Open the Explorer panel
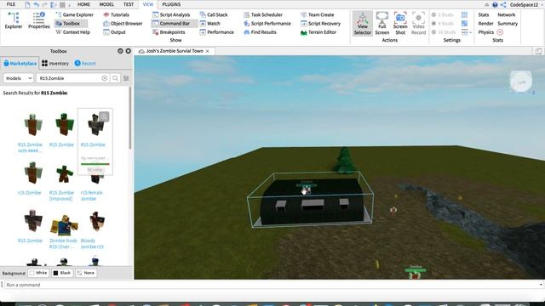 click(14, 20)
